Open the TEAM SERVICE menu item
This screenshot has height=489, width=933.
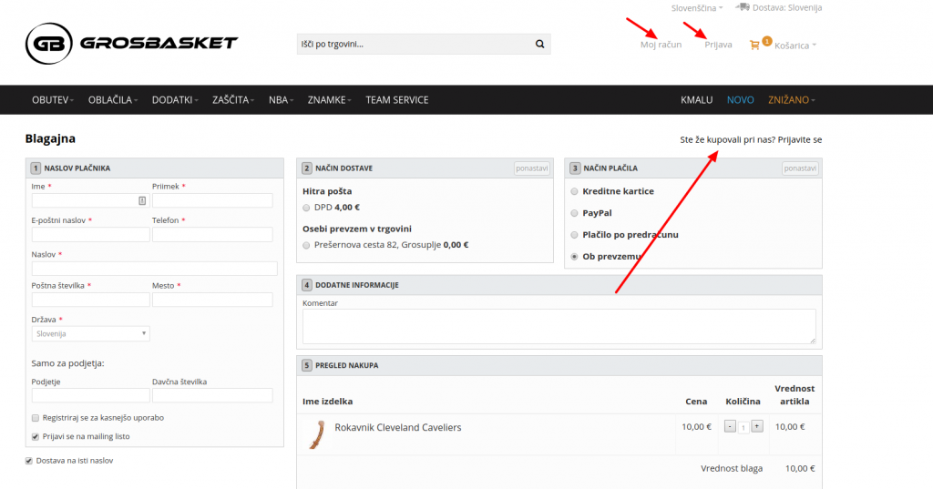click(x=396, y=100)
